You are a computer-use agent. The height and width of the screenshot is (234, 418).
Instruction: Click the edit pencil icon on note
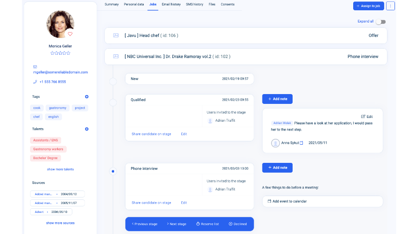(x=363, y=117)
